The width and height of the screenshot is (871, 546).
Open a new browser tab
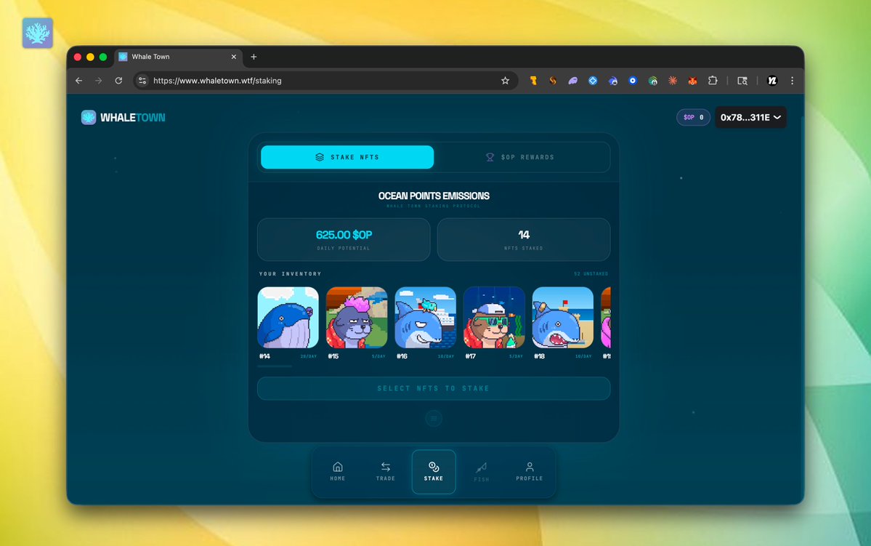pyautogui.click(x=254, y=57)
